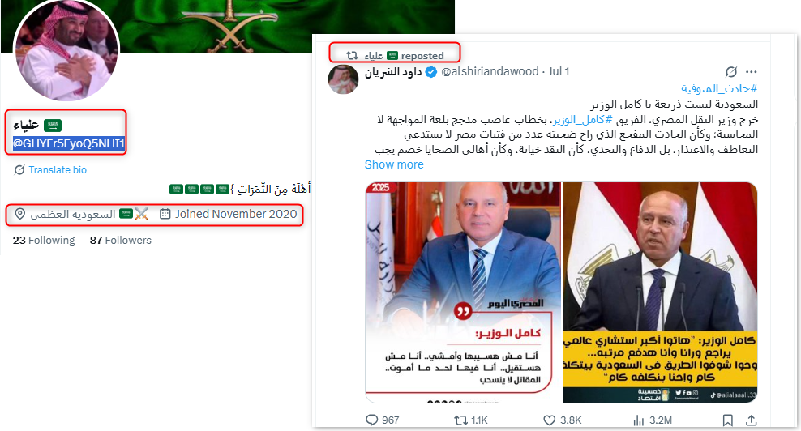
Task: Open the 87 Followers list
Action: coord(121,241)
